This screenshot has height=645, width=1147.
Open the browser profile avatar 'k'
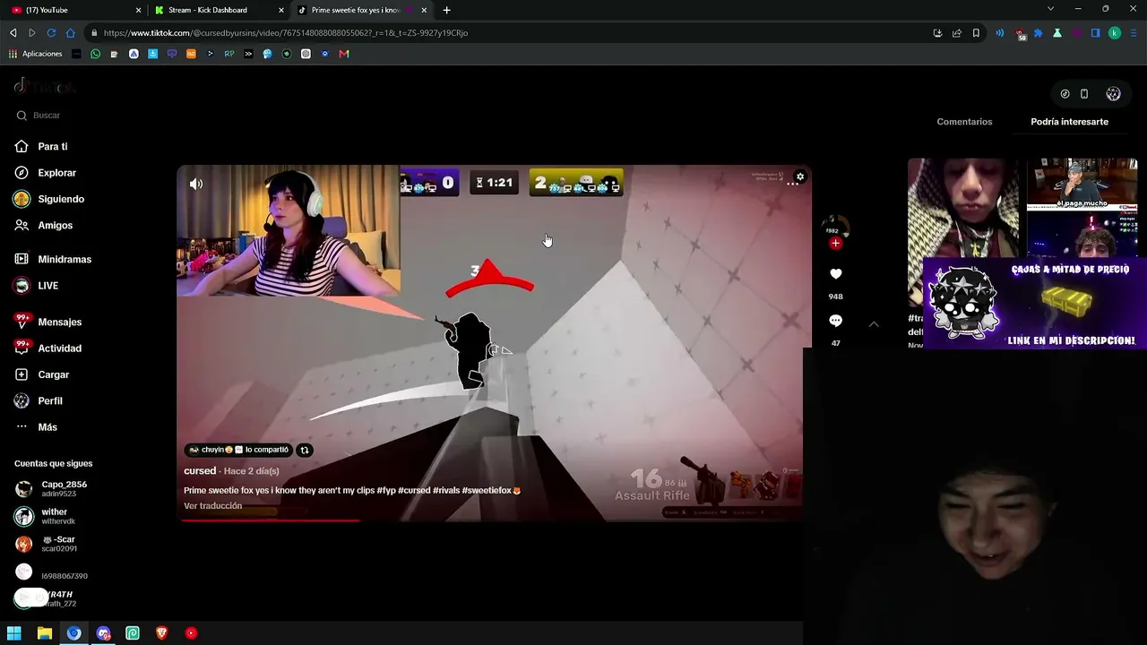(x=1115, y=33)
